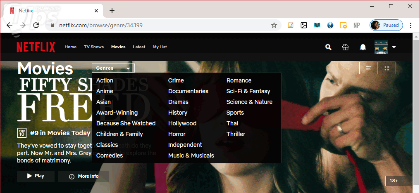Bookmark this page with the star

(x=274, y=25)
